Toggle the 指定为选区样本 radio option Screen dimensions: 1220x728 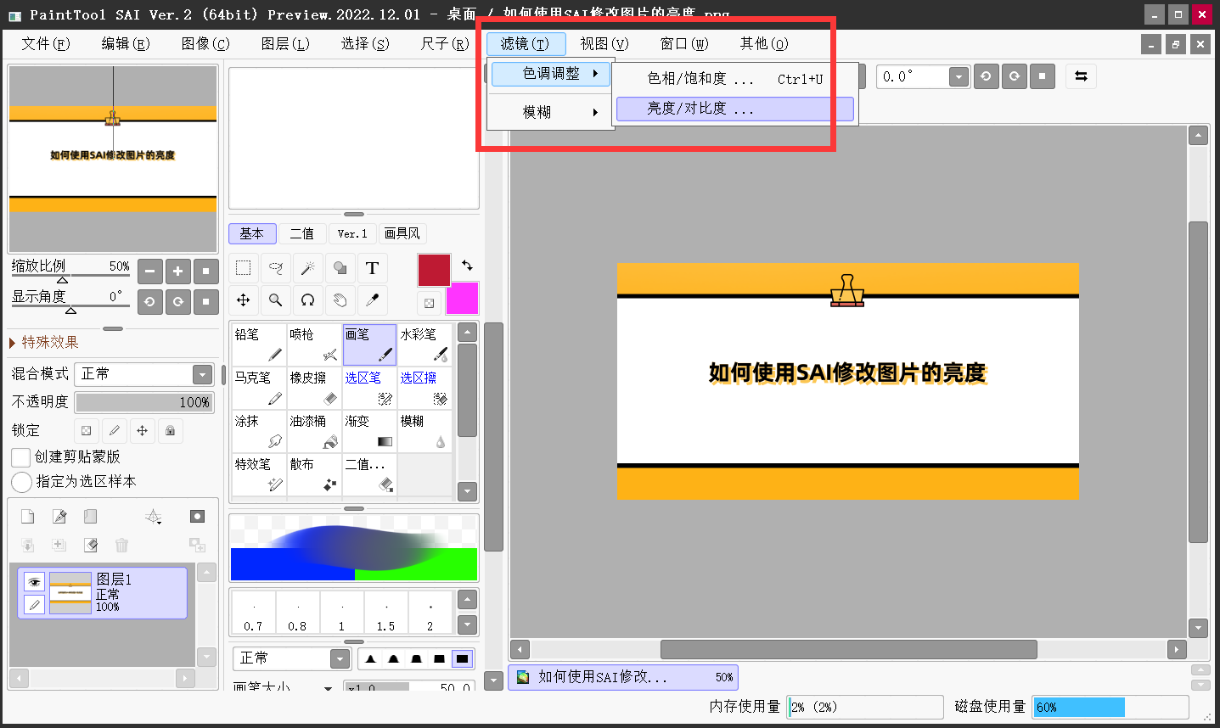pos(22,482)
